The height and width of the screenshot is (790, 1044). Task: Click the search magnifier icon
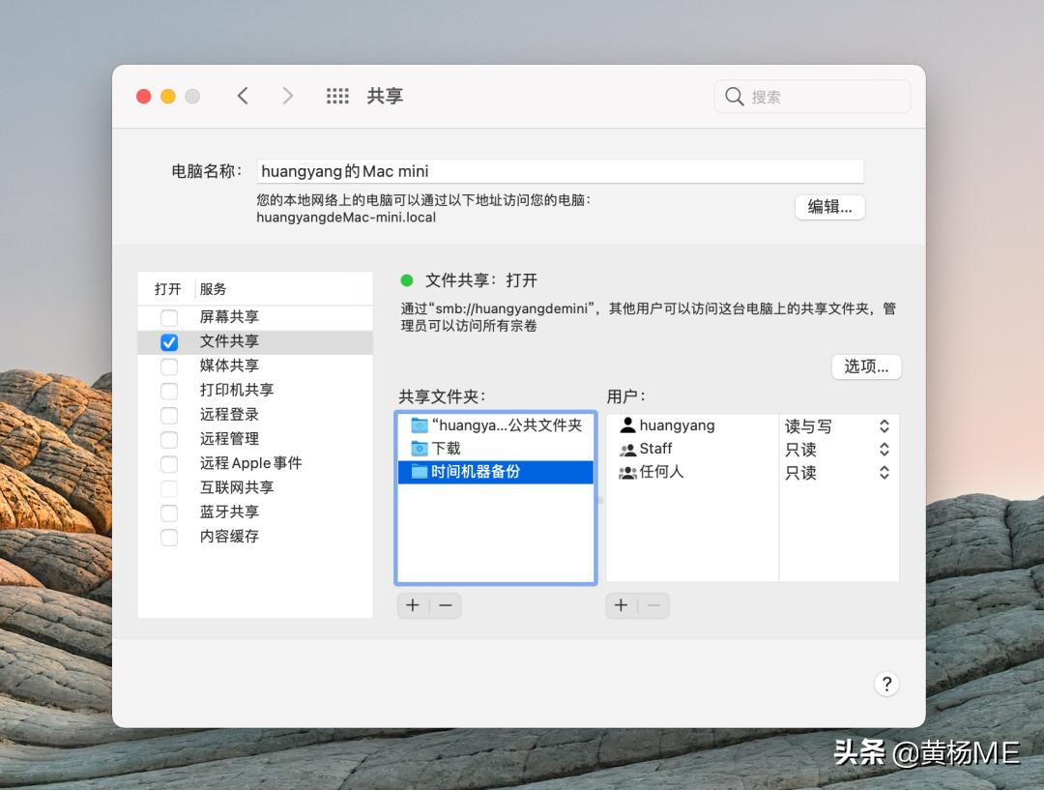(x=735, y=96)
